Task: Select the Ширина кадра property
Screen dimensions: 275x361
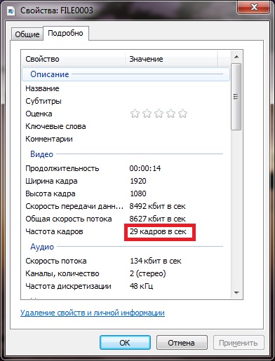Action: [x=51, y=181]
